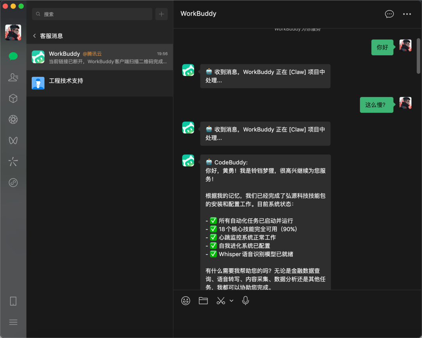Screen dimensions: 422x338
Task: Open the 工程技术支持 conversation
Action: (x=100, y=83)
